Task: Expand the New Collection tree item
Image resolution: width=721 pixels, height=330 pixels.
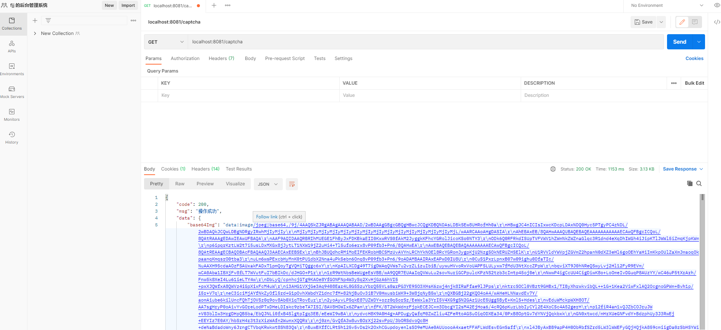Action: [x=35, y=33]
